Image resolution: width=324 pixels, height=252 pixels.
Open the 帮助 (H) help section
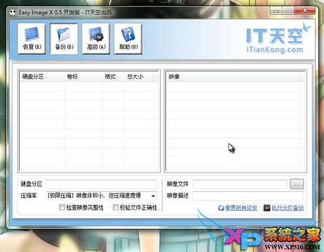(x=128, y=39)
